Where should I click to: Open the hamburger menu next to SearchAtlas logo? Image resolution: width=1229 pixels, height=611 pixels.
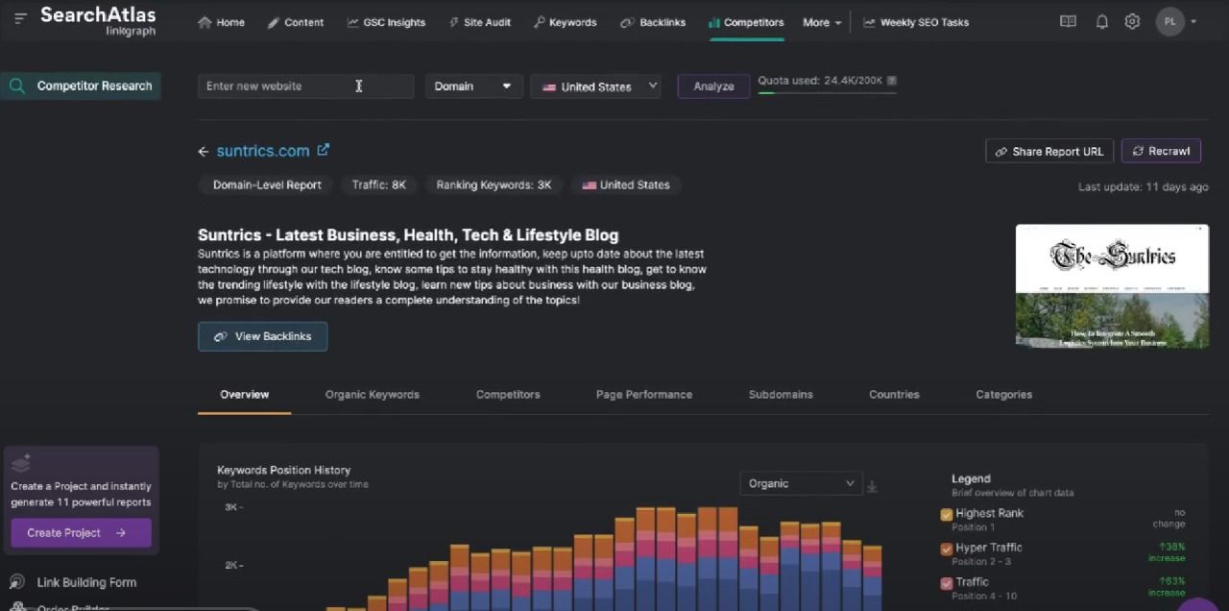tap(20, 17)
